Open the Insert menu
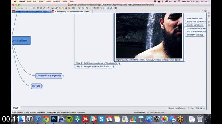This screenshot has width=222, height=124. point(48,1)
